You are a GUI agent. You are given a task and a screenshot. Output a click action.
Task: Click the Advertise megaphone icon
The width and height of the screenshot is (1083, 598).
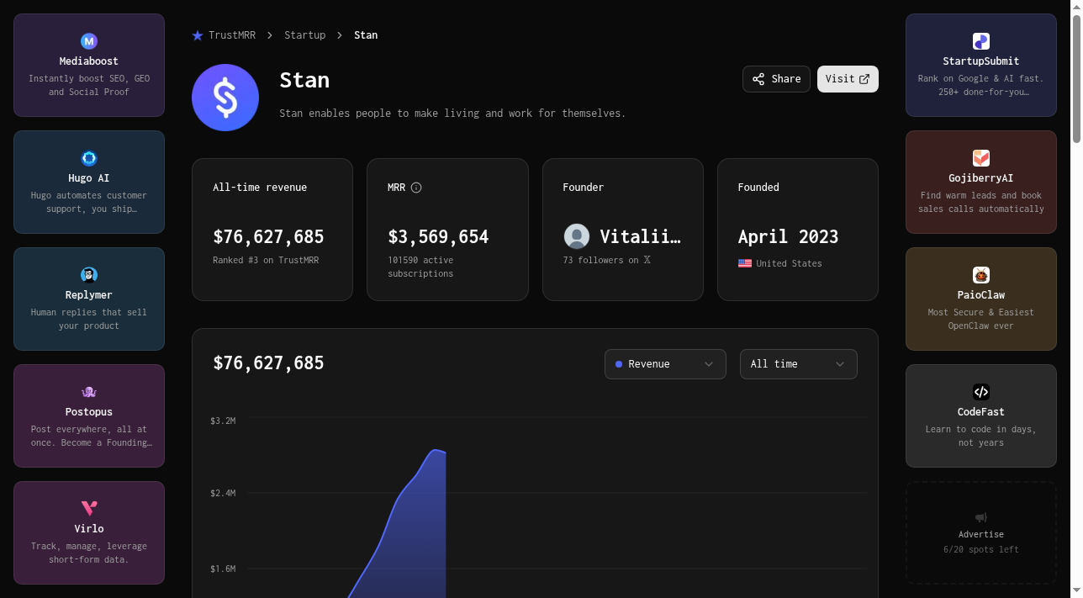click(x=981, y=517)
